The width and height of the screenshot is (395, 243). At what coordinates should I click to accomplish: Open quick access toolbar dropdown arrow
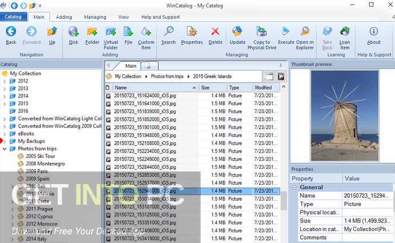40,6
